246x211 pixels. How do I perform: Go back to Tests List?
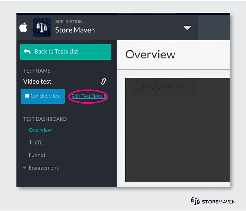pos(66,52)
